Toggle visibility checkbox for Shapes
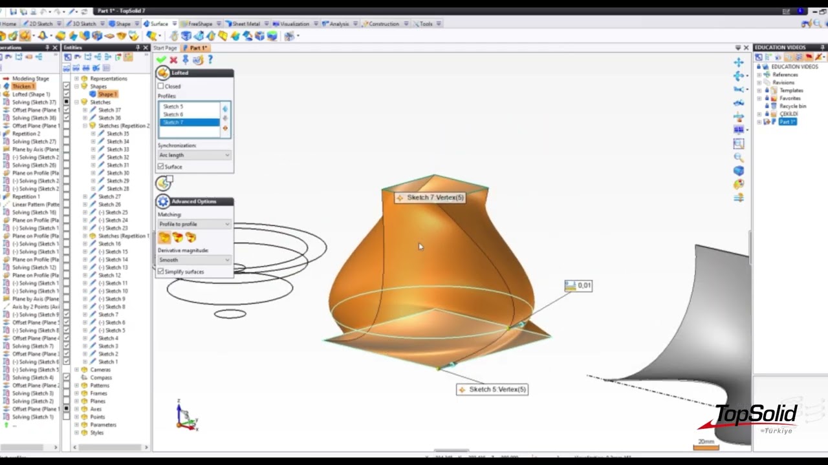This screenshot has width=828, height=465. coord(66,86)
